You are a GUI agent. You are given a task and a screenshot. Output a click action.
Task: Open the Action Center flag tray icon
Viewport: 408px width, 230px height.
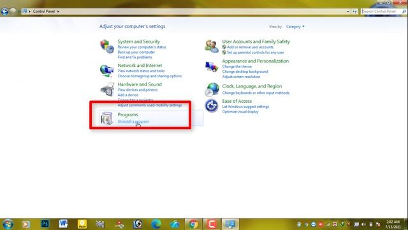[x=378, y=224]
